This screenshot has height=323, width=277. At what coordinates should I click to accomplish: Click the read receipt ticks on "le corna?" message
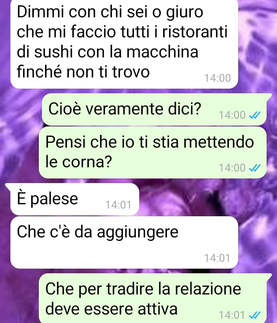point(255,168)
